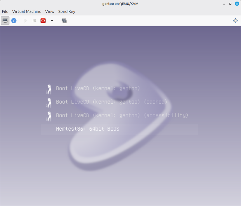Pause the virtual machine
241x206 pixels.
click(x=34, y=21)
